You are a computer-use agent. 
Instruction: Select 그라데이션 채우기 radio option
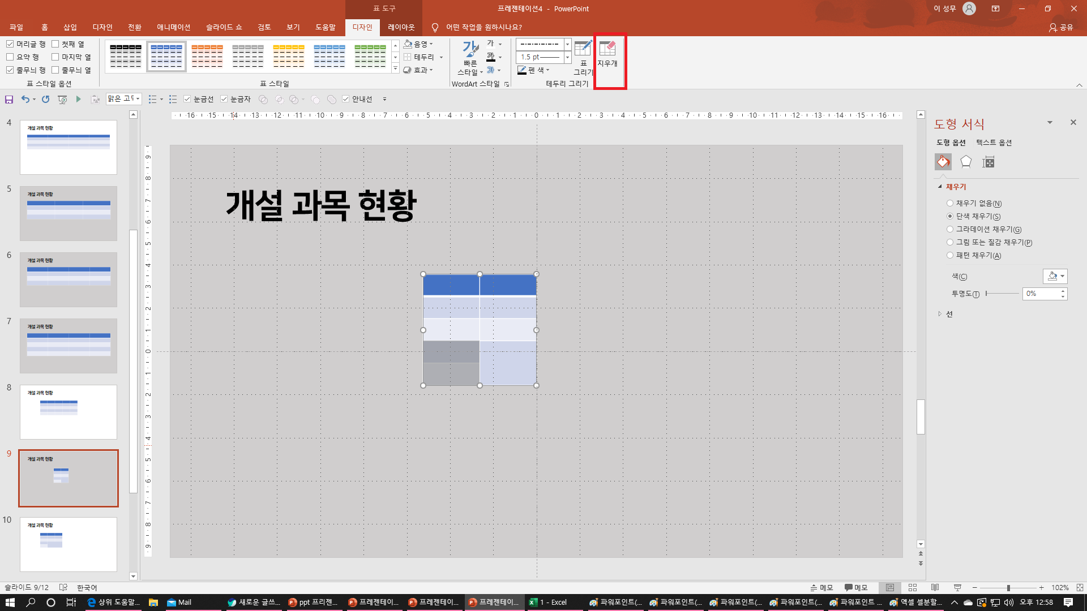[x=950, y=229]
